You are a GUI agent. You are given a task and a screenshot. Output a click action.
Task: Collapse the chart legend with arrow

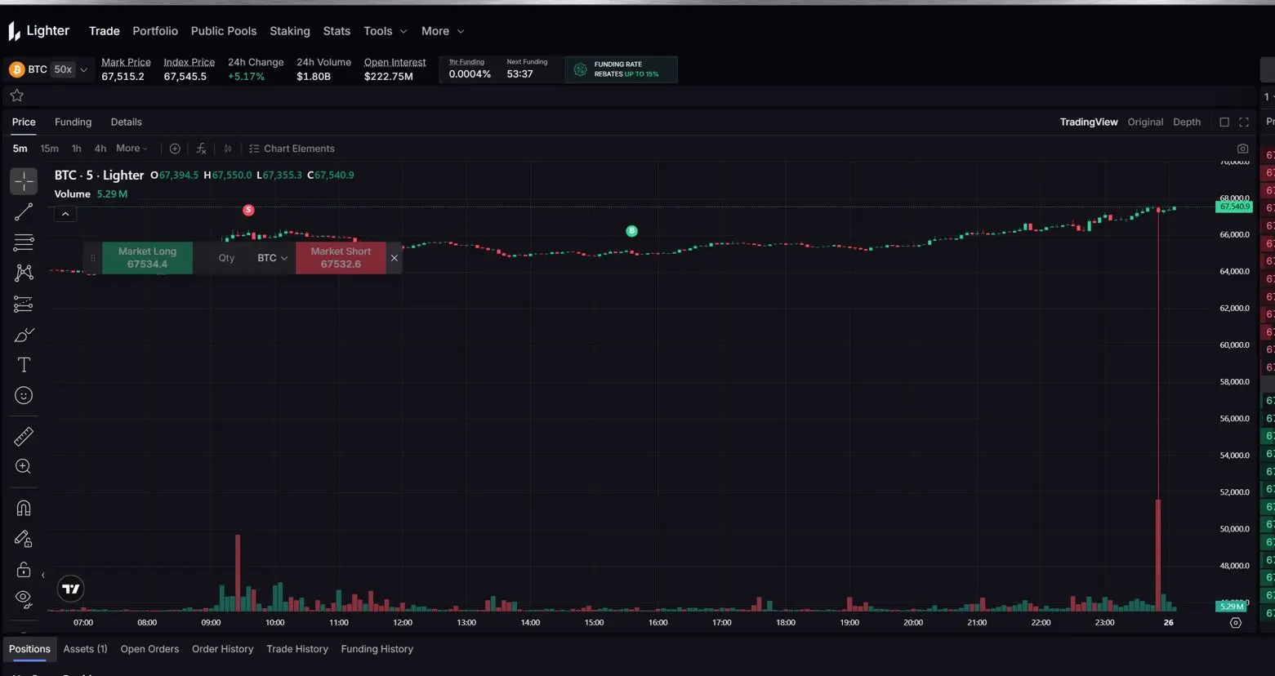[65, 215]
